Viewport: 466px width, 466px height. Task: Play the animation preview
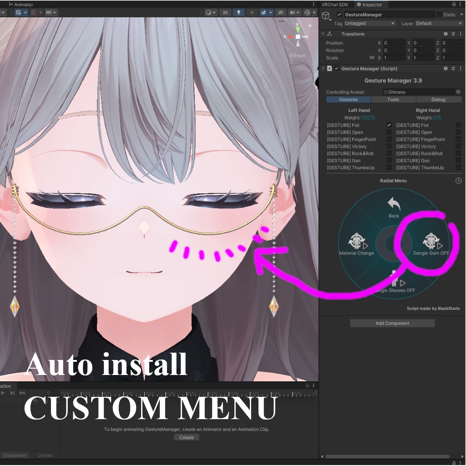click(3, 393)
